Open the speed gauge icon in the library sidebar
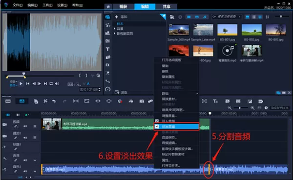293x180 pixels. pyautogui.click(x=107, y=89)
